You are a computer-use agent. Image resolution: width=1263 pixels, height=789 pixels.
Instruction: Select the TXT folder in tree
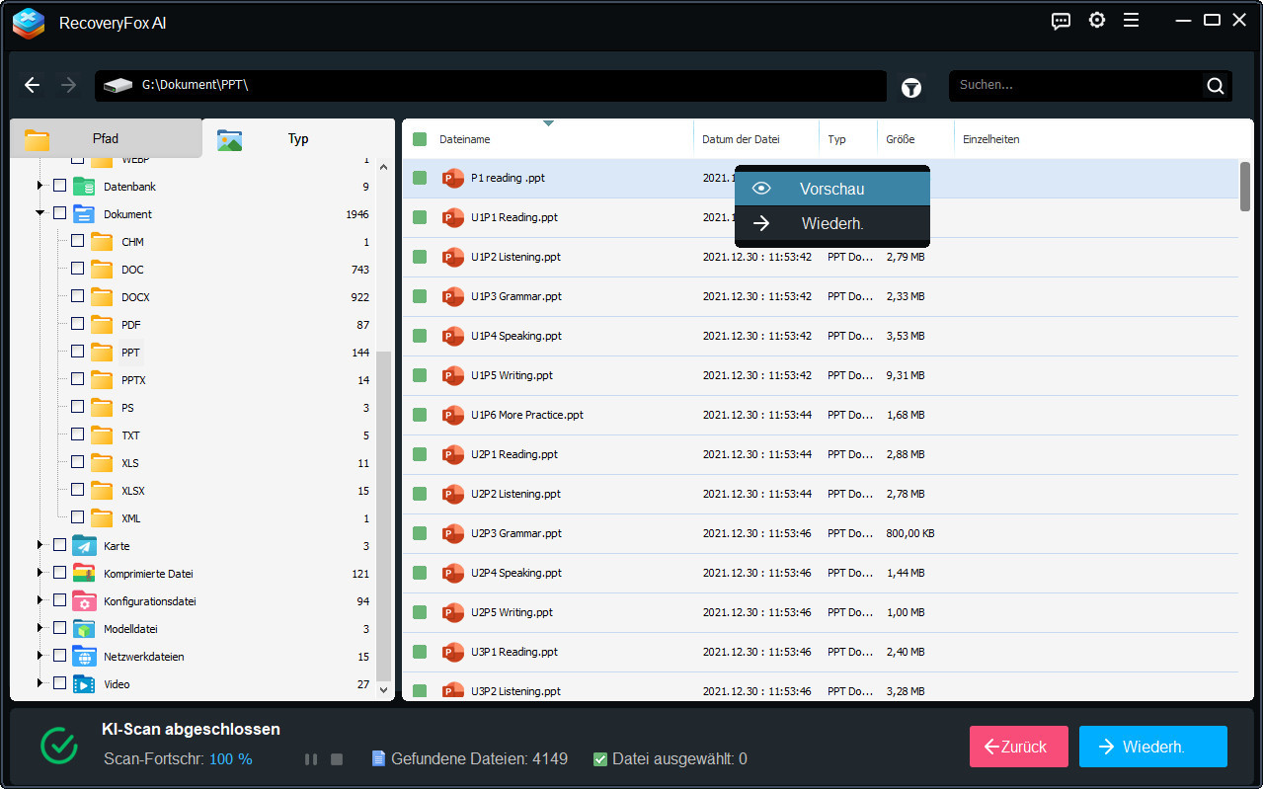tap(130, 435)
